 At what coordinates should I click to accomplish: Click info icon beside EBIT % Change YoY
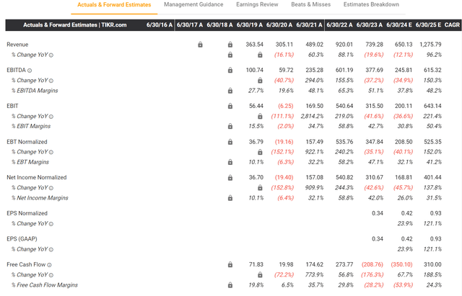[x=51, y=115]
